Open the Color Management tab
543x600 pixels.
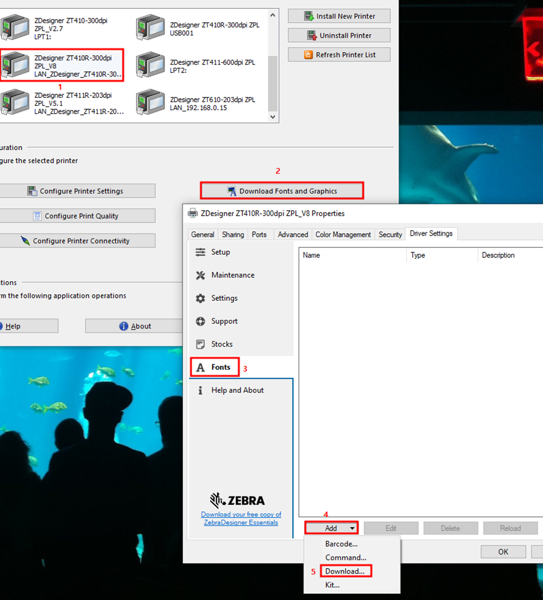pos(343,235)
